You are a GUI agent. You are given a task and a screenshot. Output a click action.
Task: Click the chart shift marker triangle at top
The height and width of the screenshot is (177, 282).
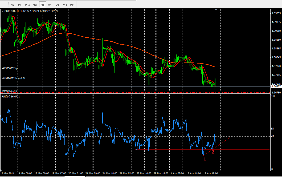point(216,10)
